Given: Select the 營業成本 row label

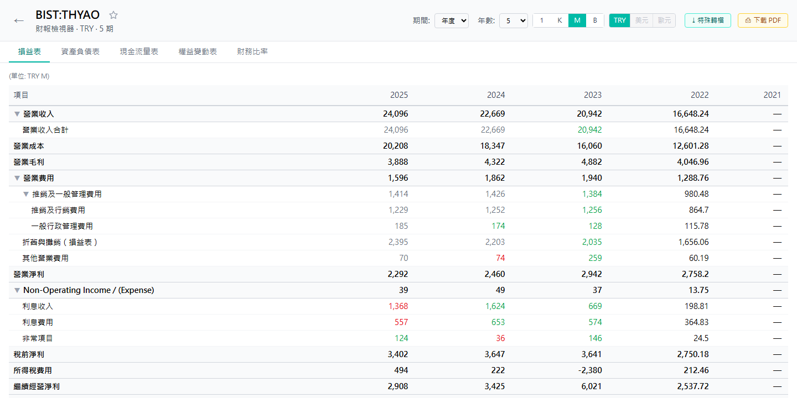Looking at the screenshot, I should pos(29,146).
